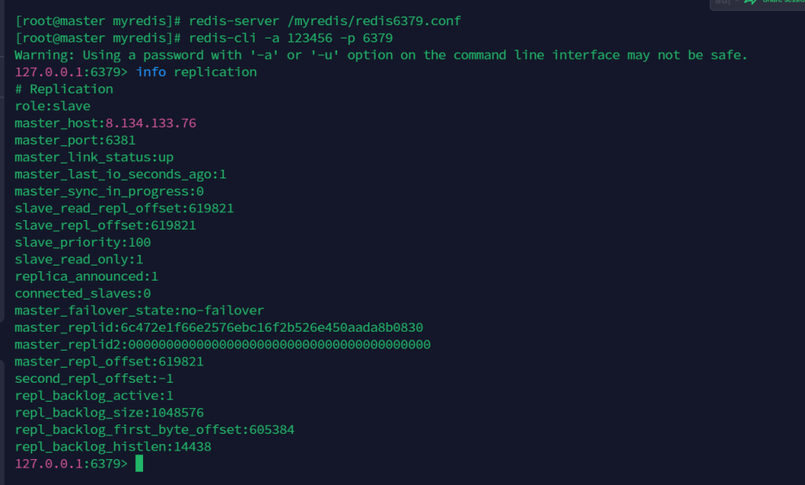Click the master_failover_state:no-failover line
This screenshot has width=805, height=485.
[x=139, y=310]
